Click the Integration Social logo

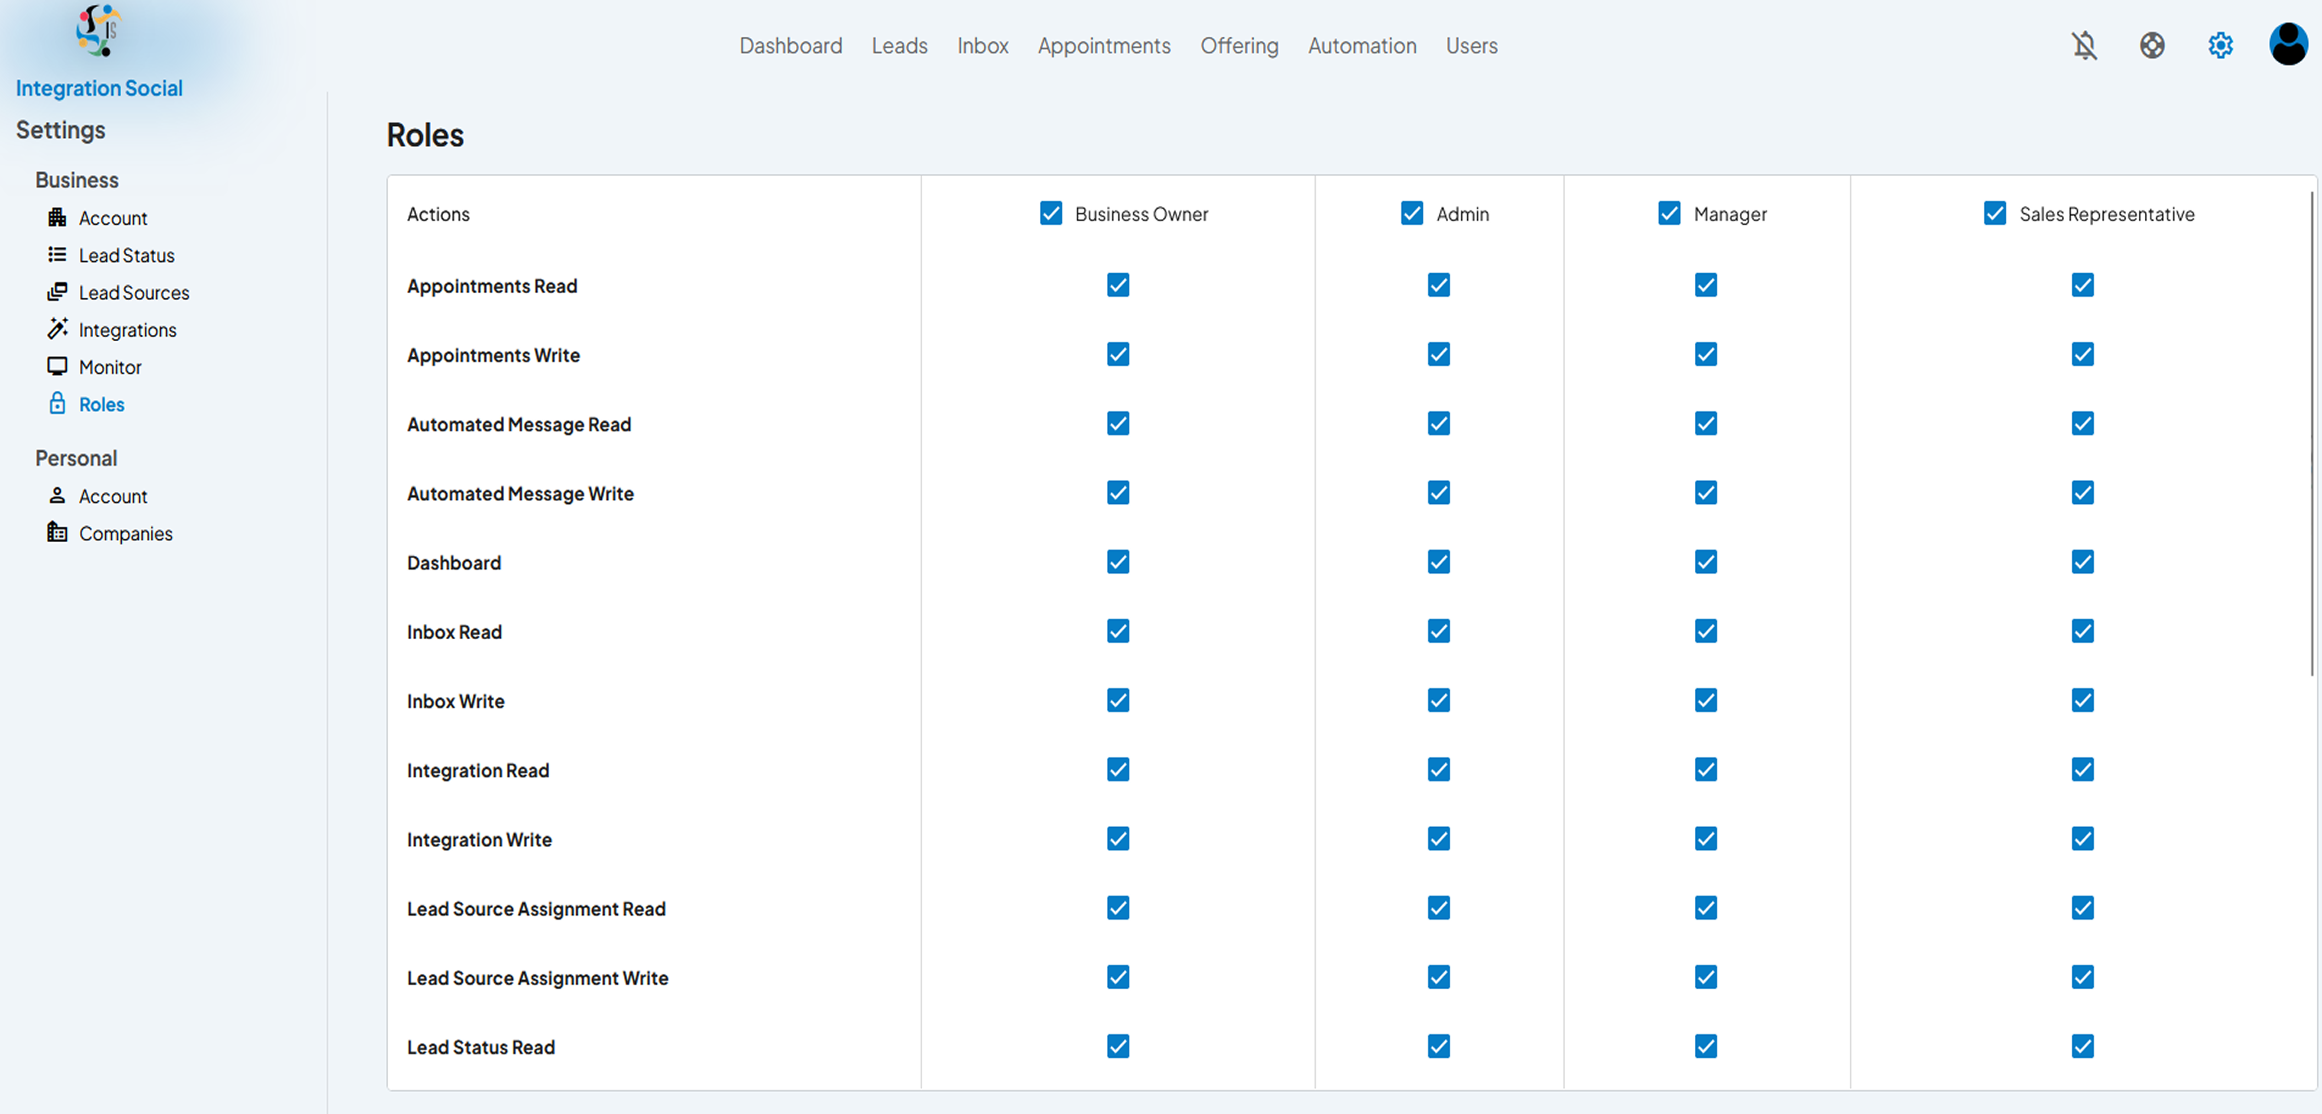pyautogui.click(x=98, y=31)
